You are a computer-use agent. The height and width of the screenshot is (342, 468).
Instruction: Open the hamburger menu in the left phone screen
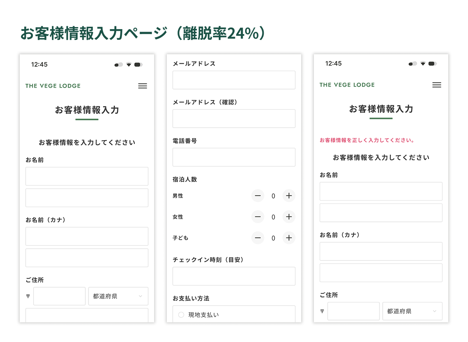coord(143,86)
